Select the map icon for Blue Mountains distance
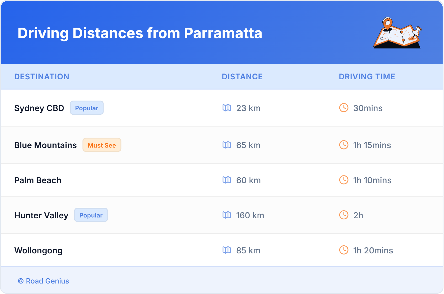444x294 pixels. click(x=227, y=145)
